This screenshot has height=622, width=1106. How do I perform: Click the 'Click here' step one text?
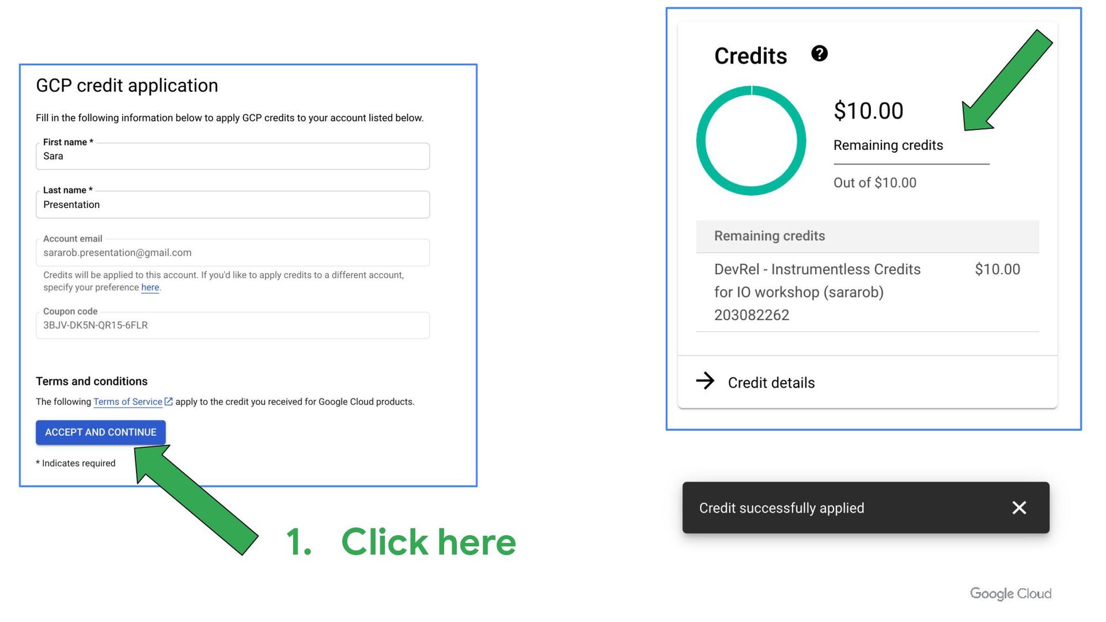[427, 542]
